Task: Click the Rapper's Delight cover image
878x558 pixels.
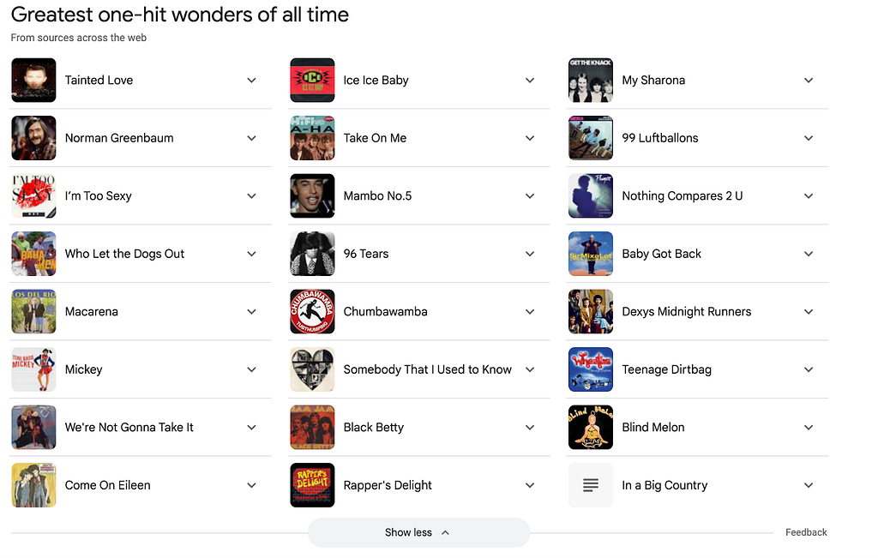Action: point(312,485)
